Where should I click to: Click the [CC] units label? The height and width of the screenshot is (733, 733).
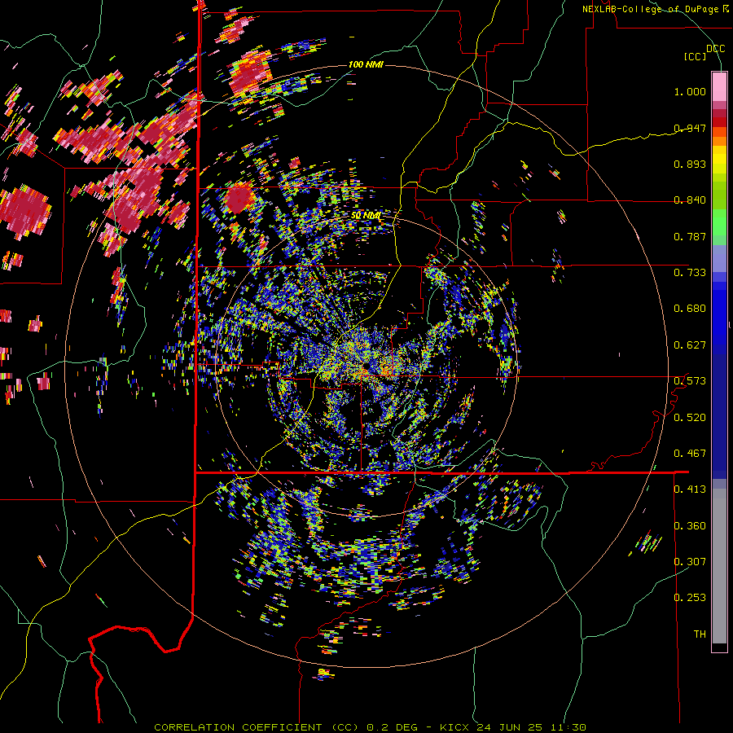pos(696,56)
